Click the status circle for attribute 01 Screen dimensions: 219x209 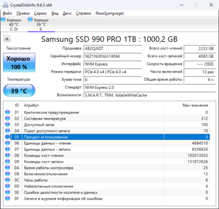pyautogui.click(x=8, y=112)
